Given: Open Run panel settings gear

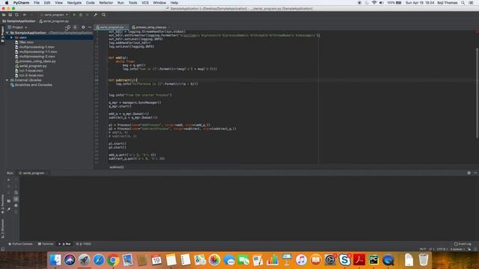Looking at the screenshot, I should click(469, 173).
